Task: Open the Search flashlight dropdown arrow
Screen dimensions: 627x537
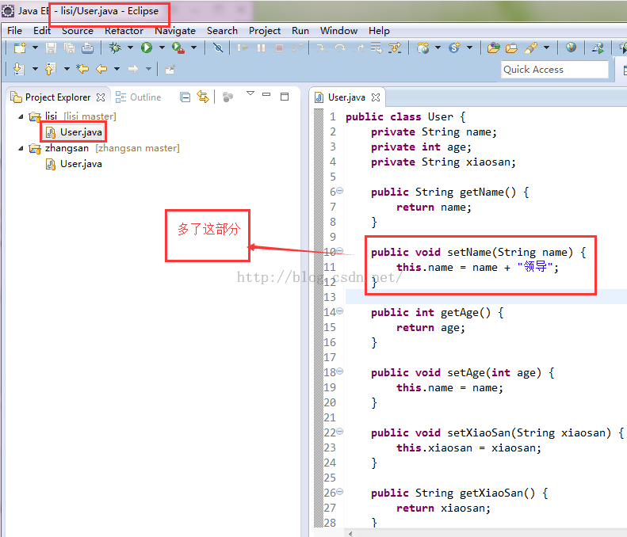Action: pos(547,48)
